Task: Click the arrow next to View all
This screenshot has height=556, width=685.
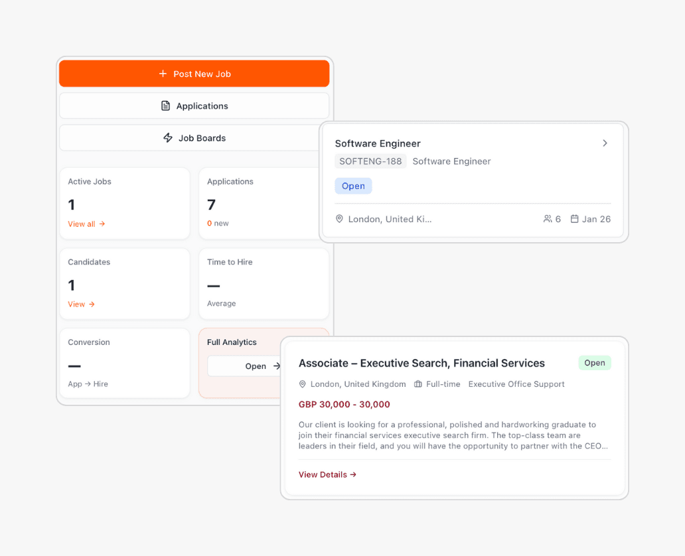Action: pos(103,224)
